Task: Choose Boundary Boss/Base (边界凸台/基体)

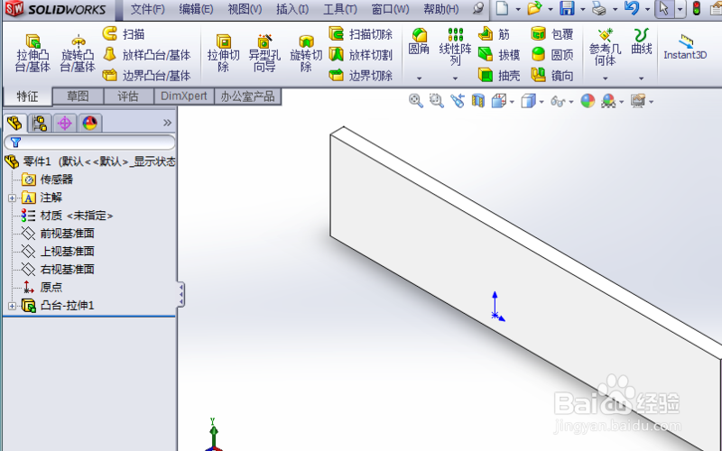Action: pos(146,75)
